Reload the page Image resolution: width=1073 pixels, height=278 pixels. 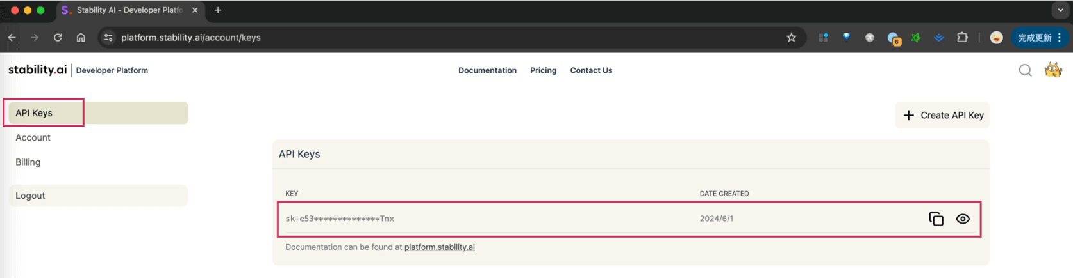pyautogui.click(x=58, y=38)
